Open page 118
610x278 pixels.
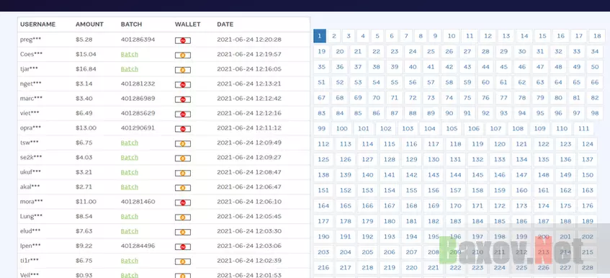tap(456, 144)
